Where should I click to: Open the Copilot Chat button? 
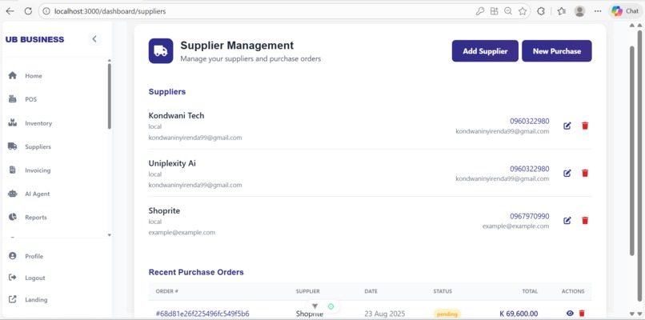[x=625, y=11]
